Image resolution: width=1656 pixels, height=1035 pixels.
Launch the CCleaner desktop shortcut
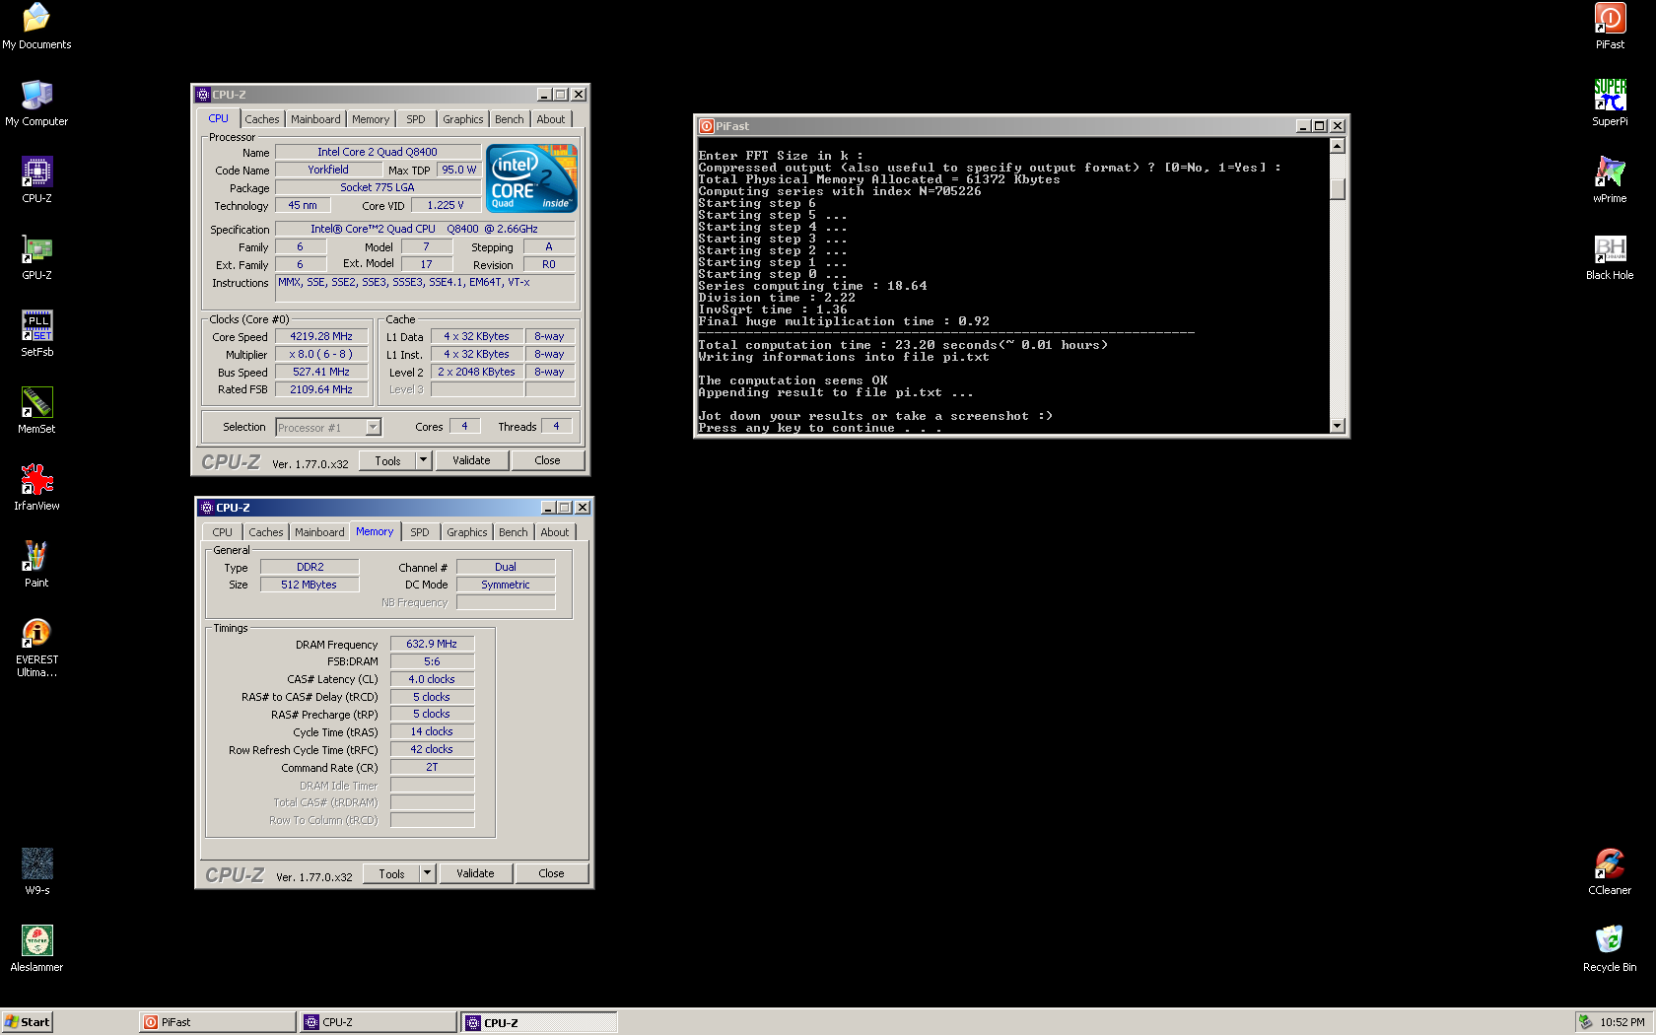tap(1610, 871)
